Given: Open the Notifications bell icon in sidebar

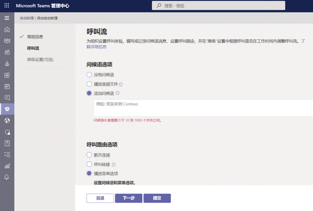Looking at the screenshot, I should [x=7, y=177].
